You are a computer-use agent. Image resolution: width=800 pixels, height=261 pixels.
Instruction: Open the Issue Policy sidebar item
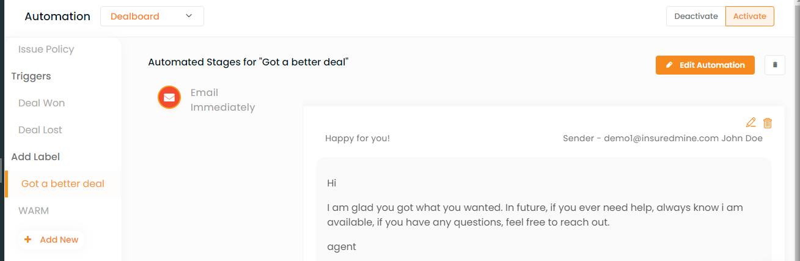[46, 49]
